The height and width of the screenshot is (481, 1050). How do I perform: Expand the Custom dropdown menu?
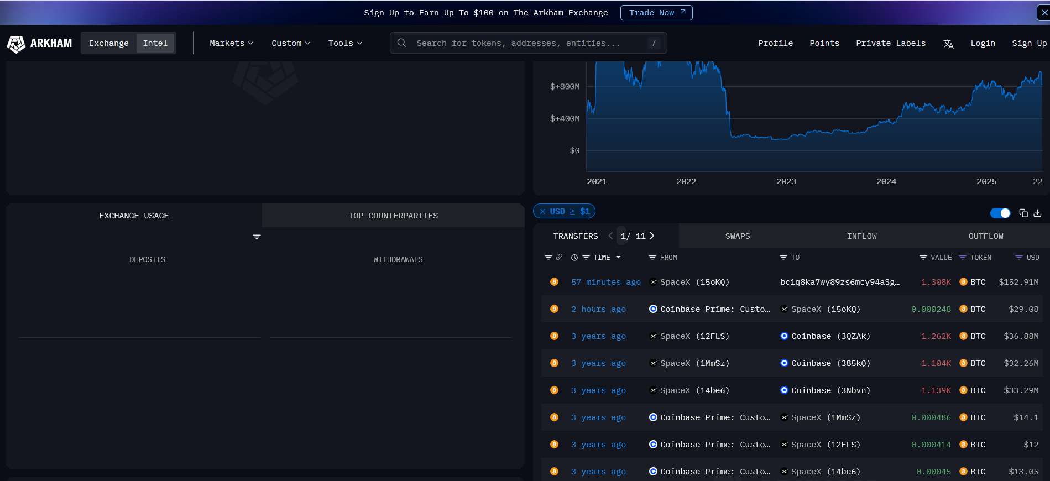[x=291, y=43]
